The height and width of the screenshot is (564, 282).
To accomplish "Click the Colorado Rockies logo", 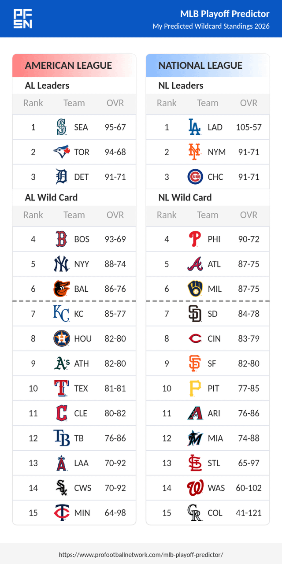I will (x=195, y=513).
